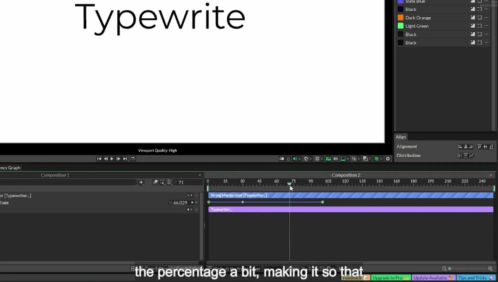
Task: Open the dropdown arrow beside the green monitor icon
Action: point(348,159)
